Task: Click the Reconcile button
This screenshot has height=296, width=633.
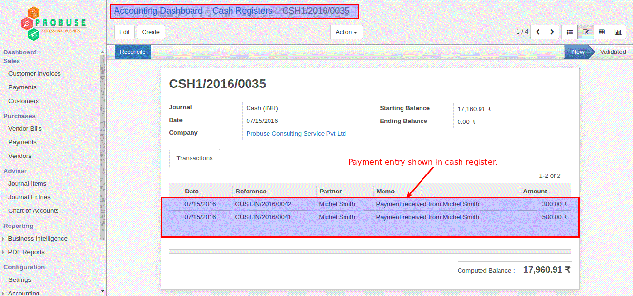Action: pyautogui.click(x=133, y=52)
